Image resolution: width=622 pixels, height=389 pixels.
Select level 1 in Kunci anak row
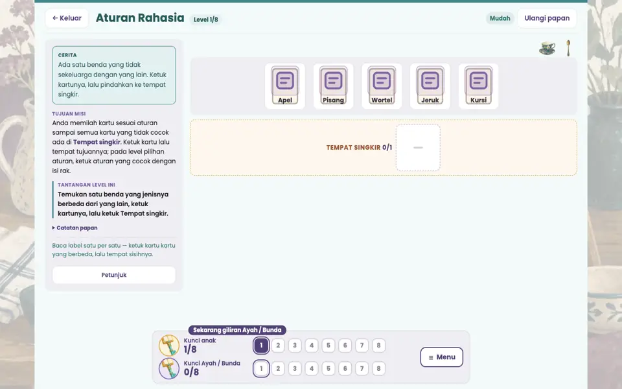point(261,346)
